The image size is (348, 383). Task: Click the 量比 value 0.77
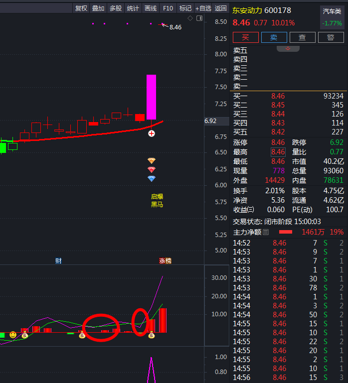click(337, 152)
